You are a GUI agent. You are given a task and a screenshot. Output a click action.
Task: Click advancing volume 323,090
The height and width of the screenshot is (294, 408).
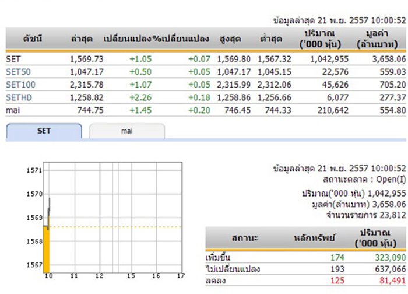pyautogui.click(x=391, y=258)
